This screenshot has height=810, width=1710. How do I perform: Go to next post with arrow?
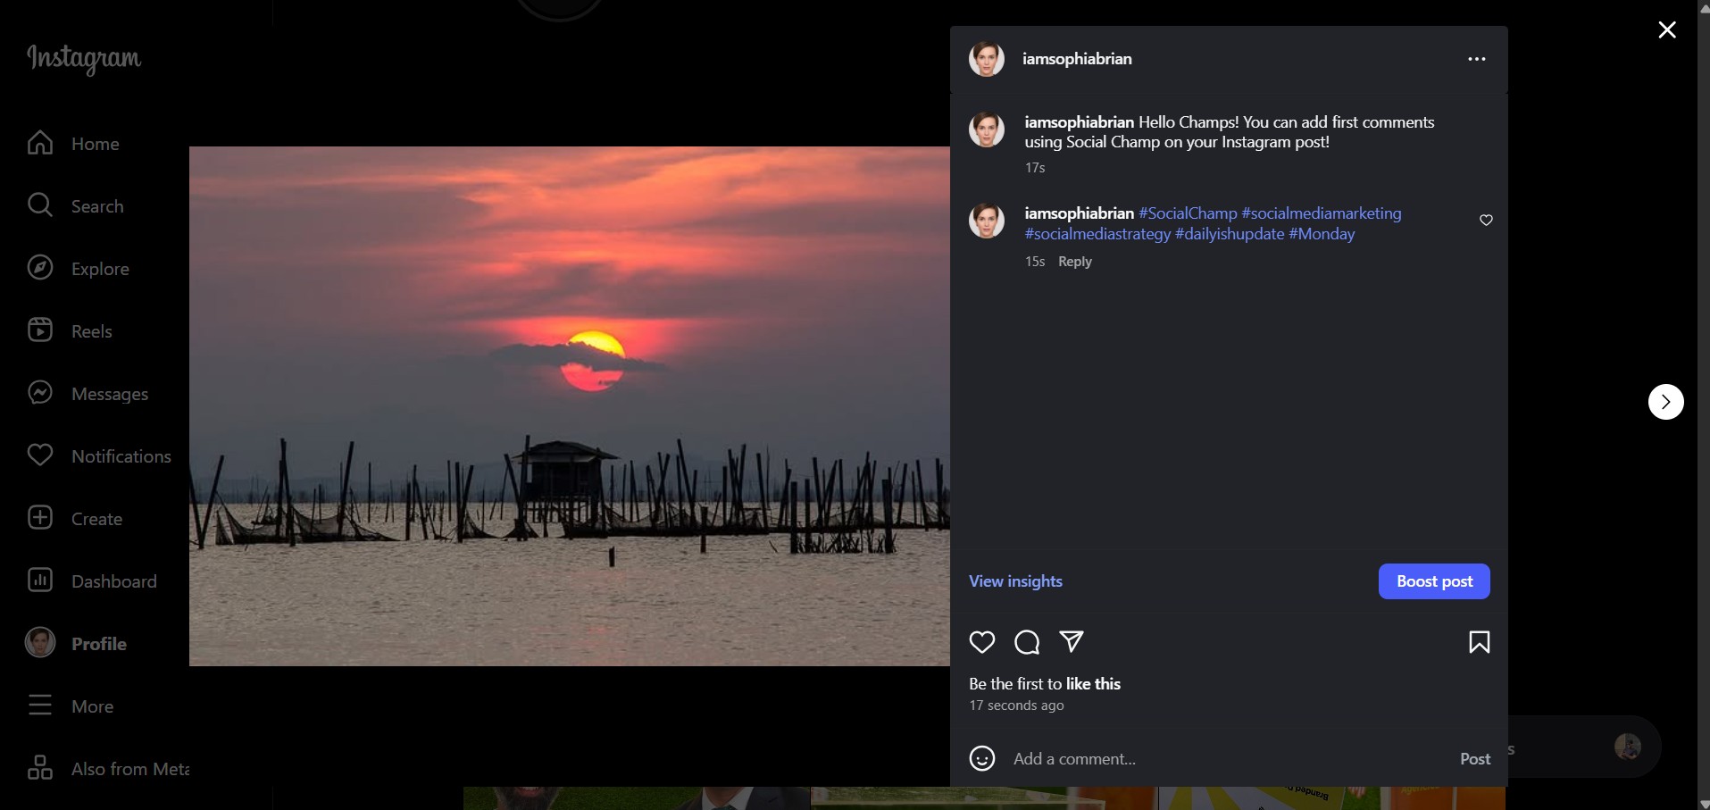click(x=1665, y=402)
